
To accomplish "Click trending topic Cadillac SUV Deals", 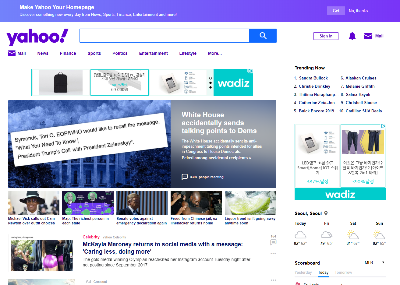I will click(364, 111).
